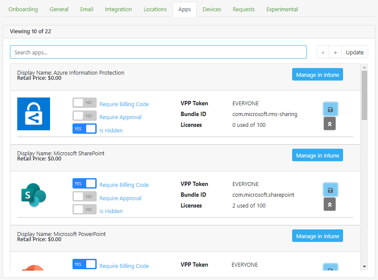Select the bundle ID 'com.microsoft.sharepoint'
Screen dimensions: 378x280
[263, 195]
